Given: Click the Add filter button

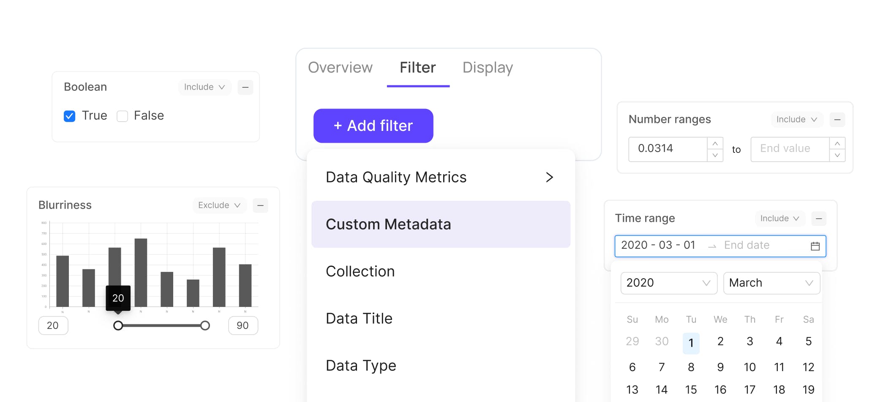Looking at the screenshot, I should click(373, 126).
